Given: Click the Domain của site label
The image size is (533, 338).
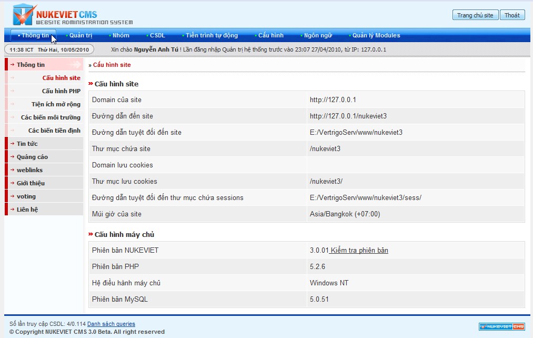Looking at the screenshot, I should 117,100.
